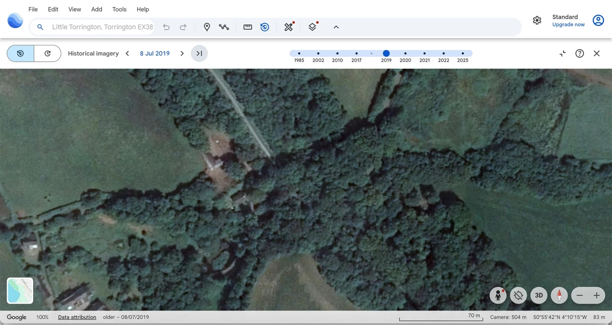The image size is (612, 325).
Task: Click the my location target icon
Action: click(518, 295)
